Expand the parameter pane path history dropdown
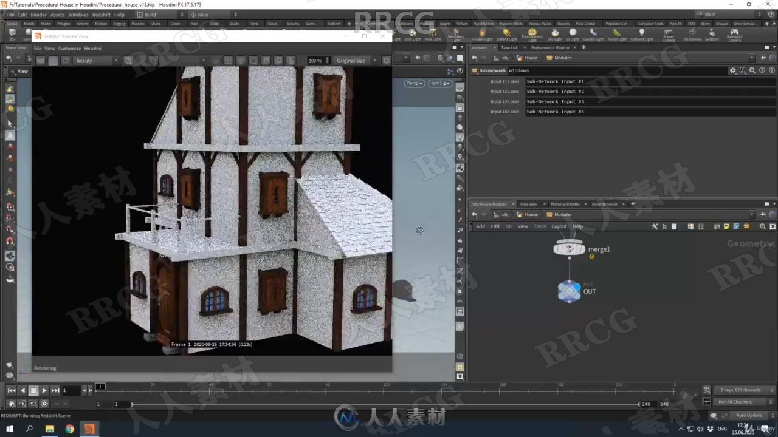Image resolution: width=778 pixels, height=437 pixels. (752, 58)
